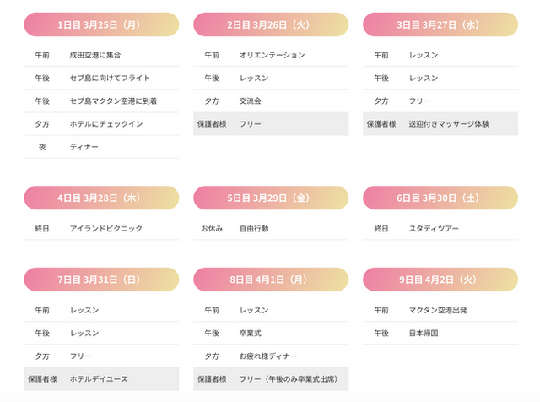Select the セブ島マクタン空港に到着 row
This screenshot has height=402, width=540.
[113, 100]
